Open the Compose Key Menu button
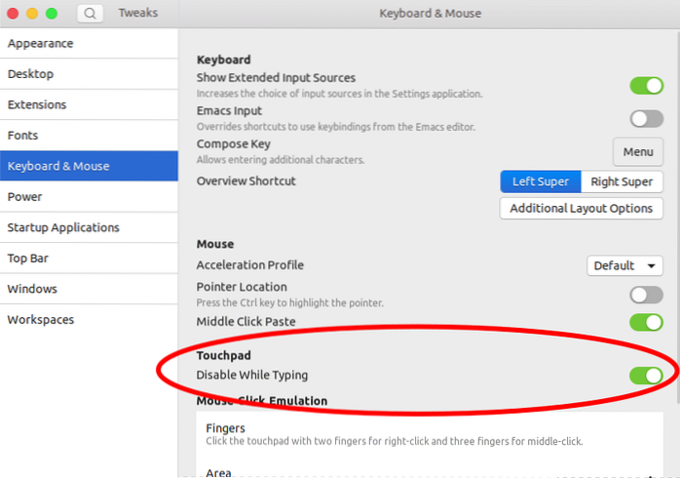The height and width of the screenshot is (478, 680). [638, 152]
